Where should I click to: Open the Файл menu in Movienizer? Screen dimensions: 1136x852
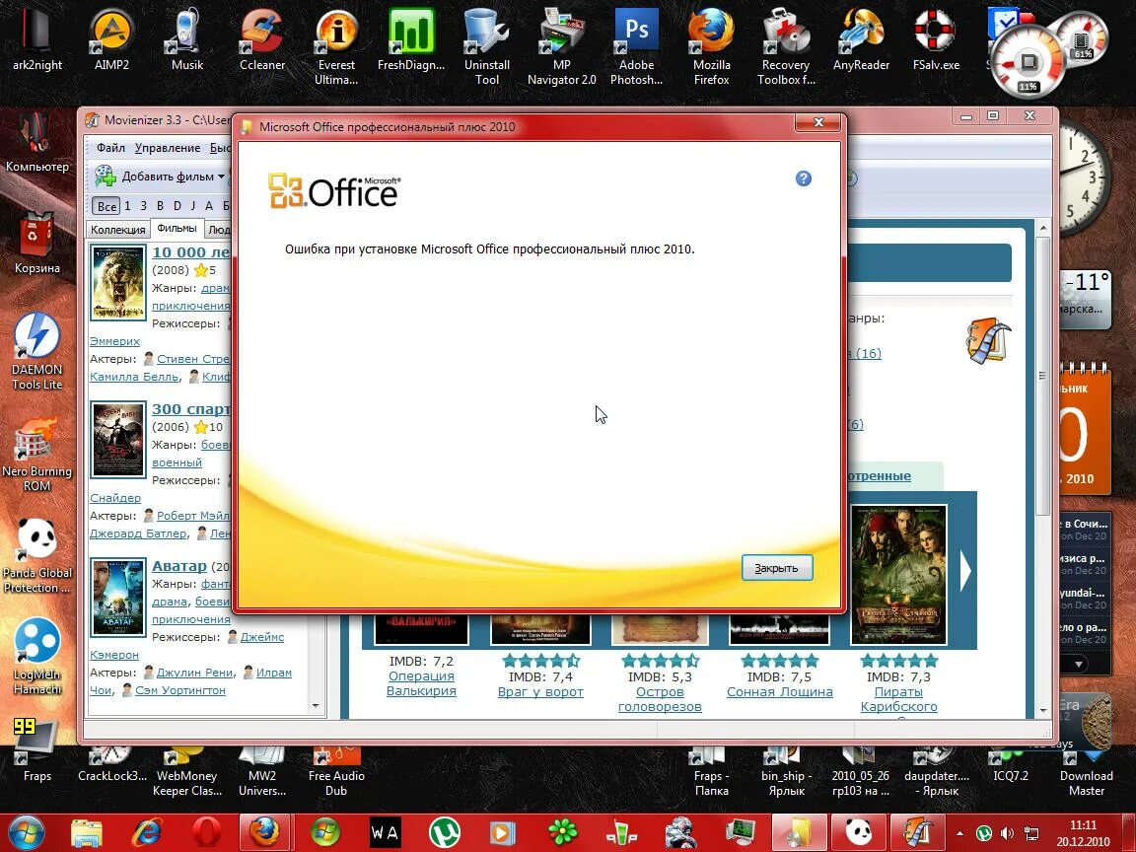[110, 148]
